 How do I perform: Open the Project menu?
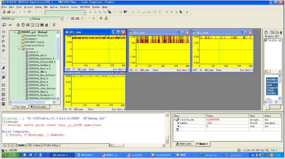(x=28, y=7)
